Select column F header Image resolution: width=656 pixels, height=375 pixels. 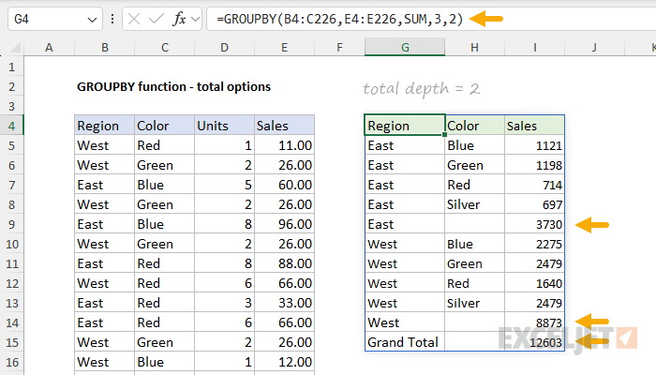[x=339, y=47]
